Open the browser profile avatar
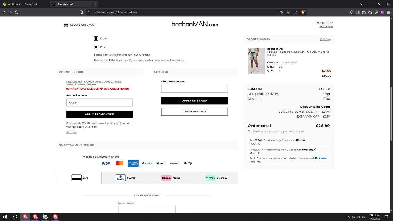393x221 pixels. click(383, 12)
